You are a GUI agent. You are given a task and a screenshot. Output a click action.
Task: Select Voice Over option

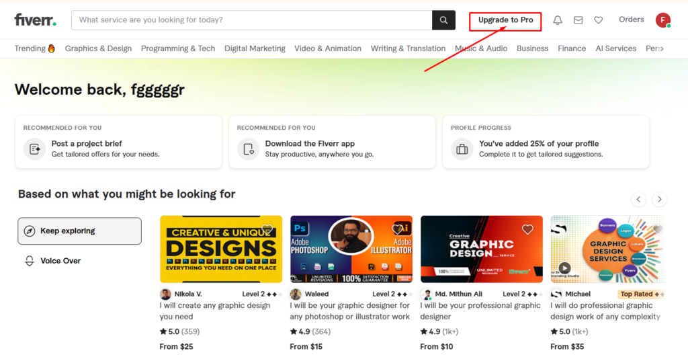click(x=79, y=261)
